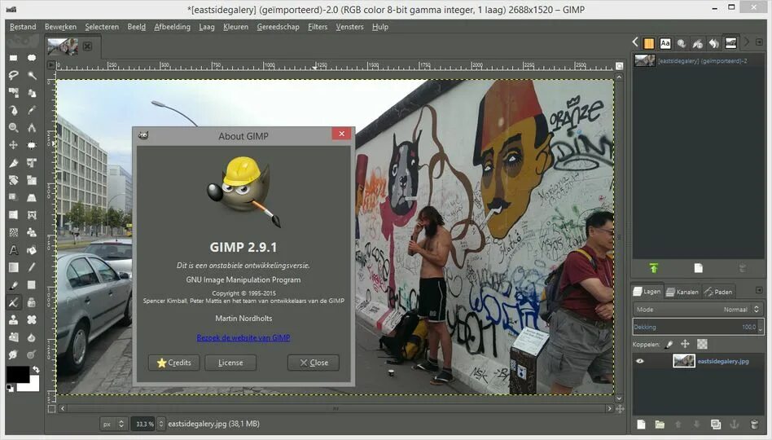Toggle zoom image when window resizes
Image resolution: width=772 pixels, height=440 pixels.
[620, 65]
